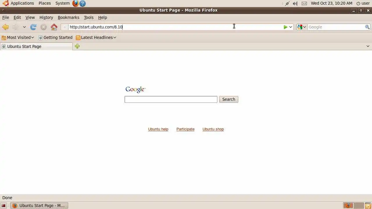Click into the URL address field

tap(176, 27)
